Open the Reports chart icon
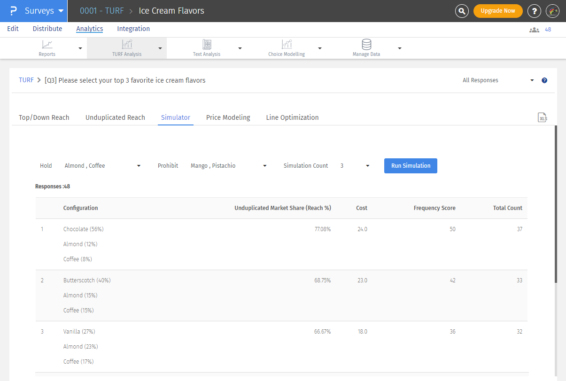This screenshot has width=566, height=381. point(47,45)
